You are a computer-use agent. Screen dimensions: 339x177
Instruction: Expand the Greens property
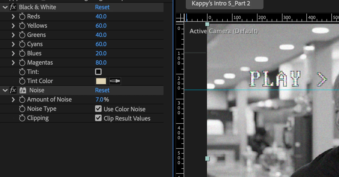(13, 35)
